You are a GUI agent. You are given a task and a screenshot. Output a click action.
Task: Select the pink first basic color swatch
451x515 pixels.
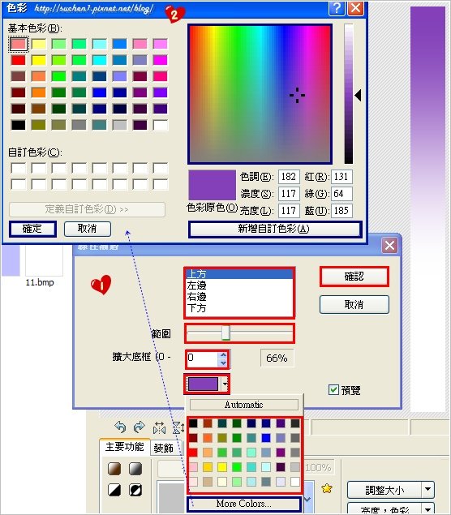[19, 44]
